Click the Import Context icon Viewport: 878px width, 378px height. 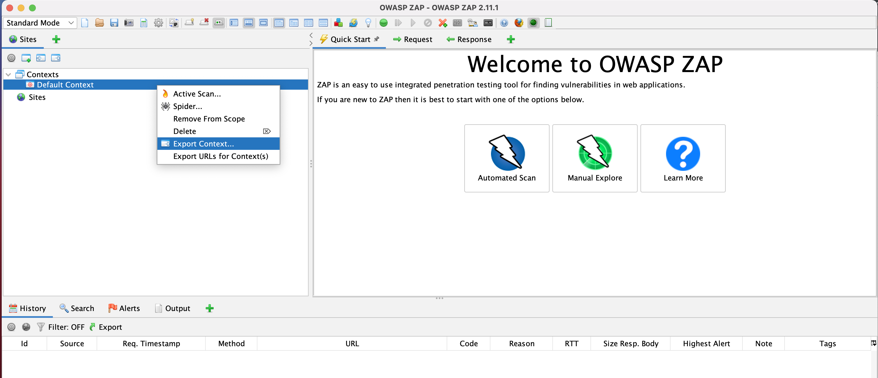click(41, 58)
